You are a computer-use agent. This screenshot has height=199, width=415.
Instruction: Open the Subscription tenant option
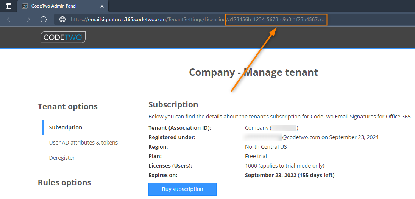pyautogui.click(x=66, y=127)
